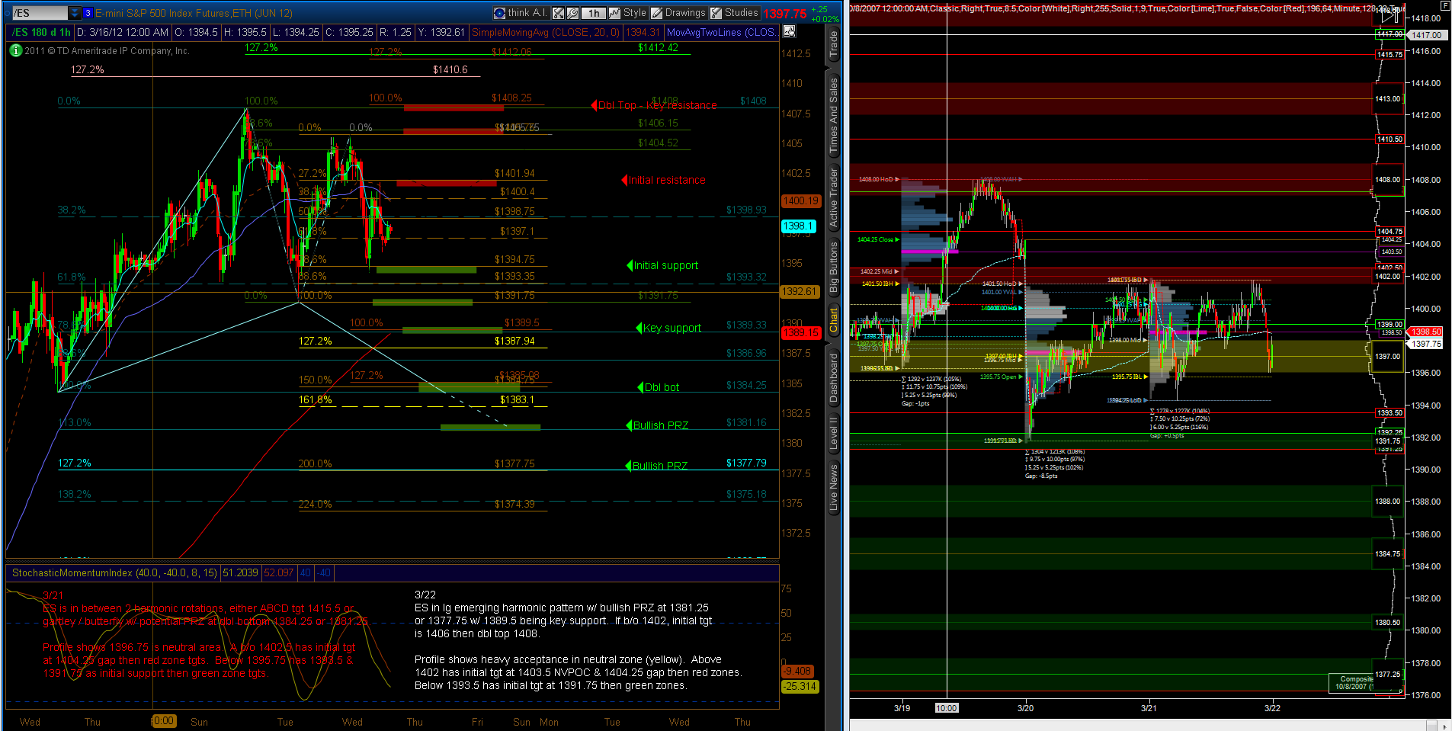The width and height of the screenshot is (1452, 731).
Task: Click the blue 3 link-color indicator
Action: tap(88, 13)
